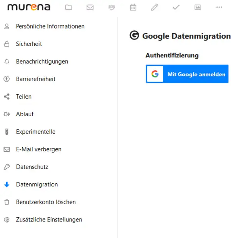The width and height of the screenshot is (246, 238).
Task: Open Zusätzliche Einstellungen section
Action: tap(49, 220)
